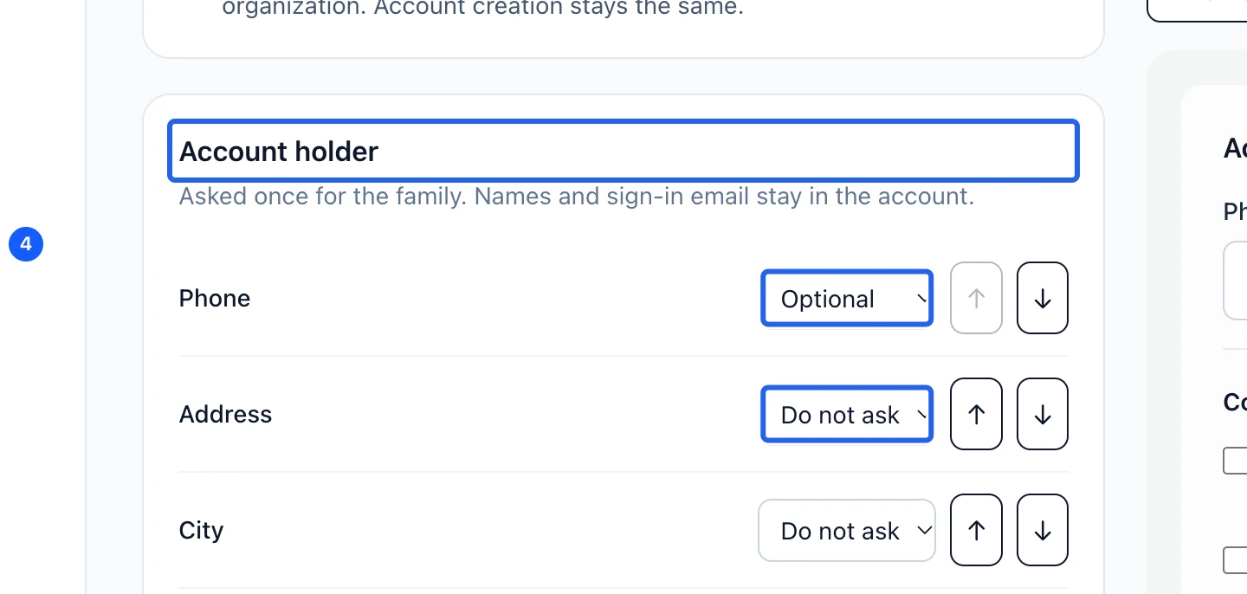Screen dimensions: 1247x594
Task: Click the Address field label
Action: tap(225, 414)
